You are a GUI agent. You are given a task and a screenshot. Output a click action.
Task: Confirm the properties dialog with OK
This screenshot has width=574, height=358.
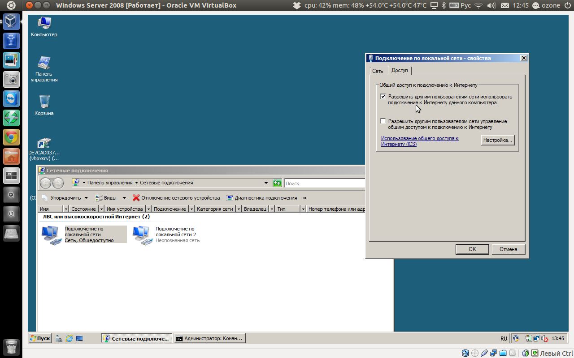472,249
